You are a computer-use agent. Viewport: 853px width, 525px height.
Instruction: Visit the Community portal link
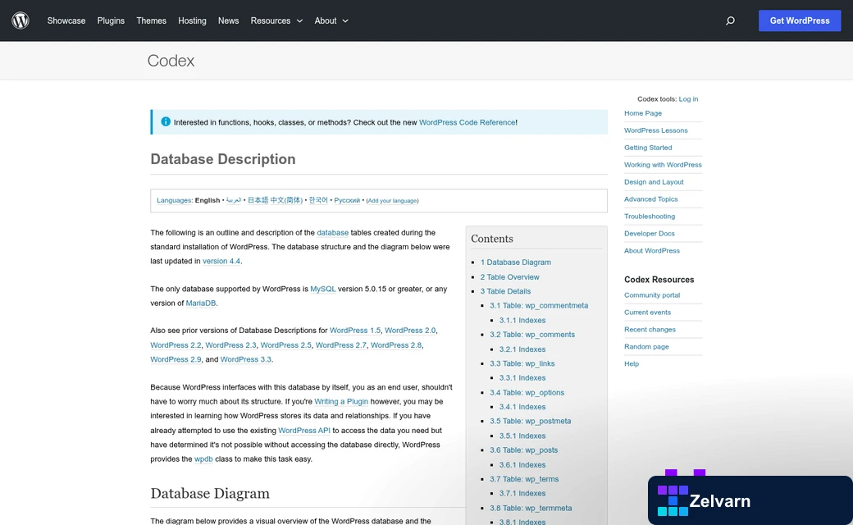coord(652,295)
